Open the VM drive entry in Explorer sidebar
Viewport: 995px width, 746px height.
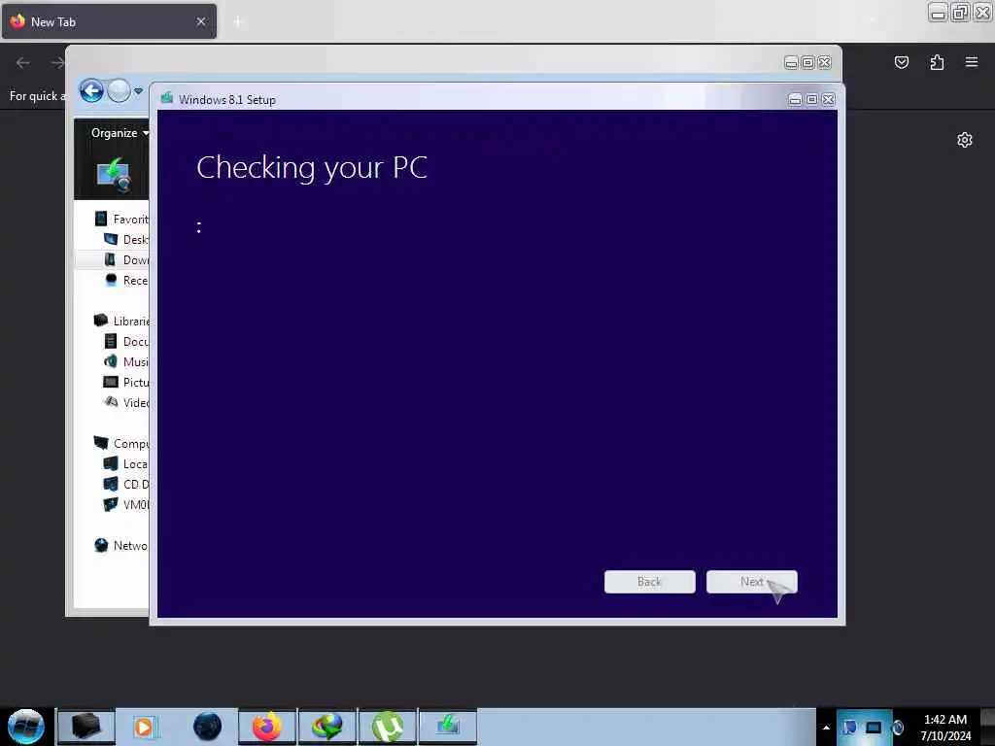(x=135, y=504)
